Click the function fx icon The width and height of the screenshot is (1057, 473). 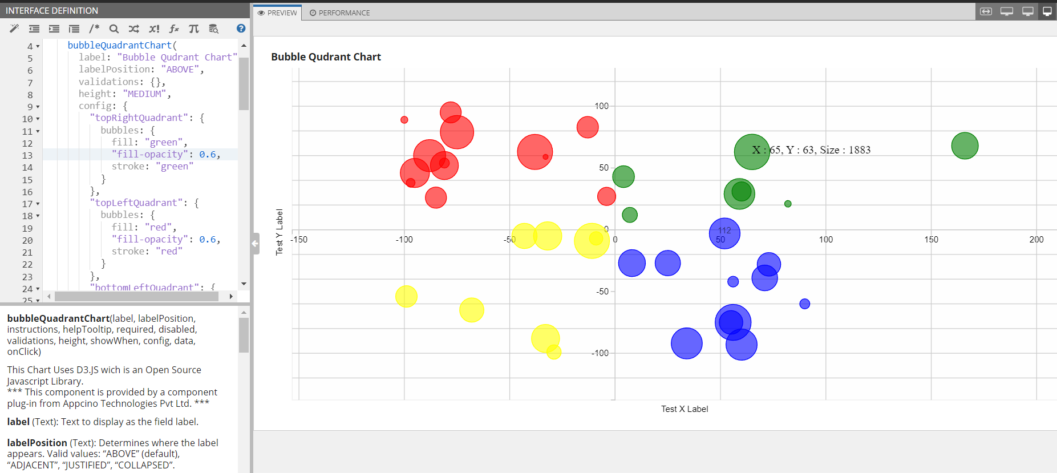[x=174, y=29]
